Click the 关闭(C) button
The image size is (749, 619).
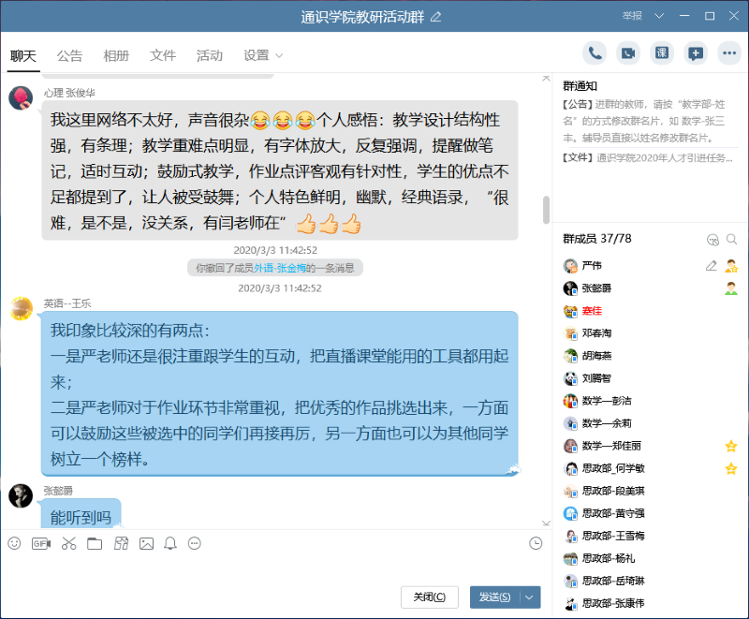tap(430, 597)
